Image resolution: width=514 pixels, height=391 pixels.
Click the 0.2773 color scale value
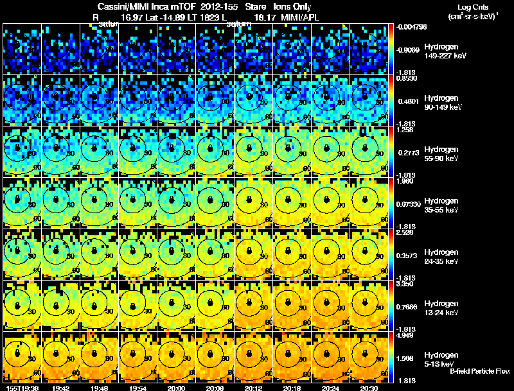point(409,153)
